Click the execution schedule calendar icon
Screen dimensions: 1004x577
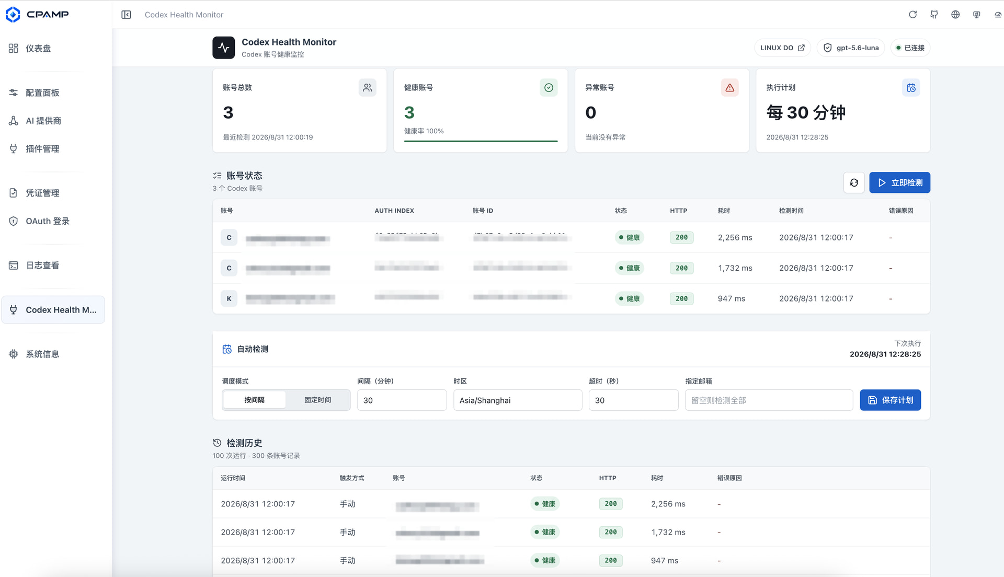[x=911, y=88]
